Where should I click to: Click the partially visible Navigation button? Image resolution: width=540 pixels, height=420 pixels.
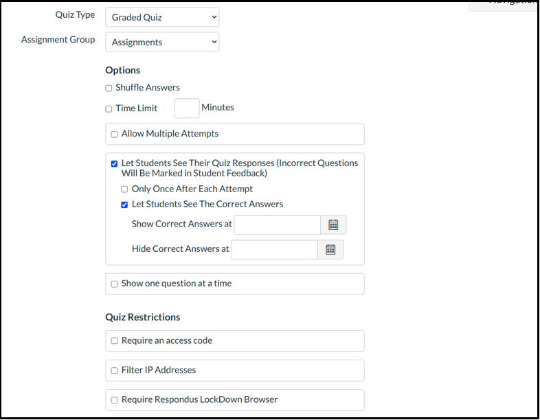point(505,3)
